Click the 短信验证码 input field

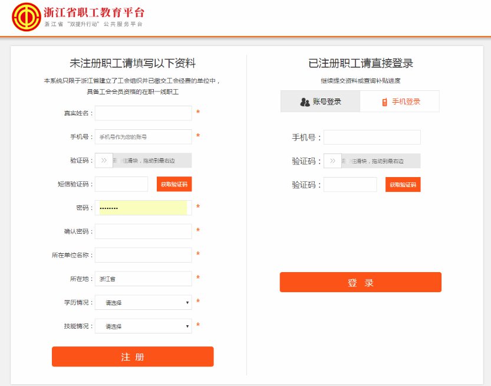(x=121, y=184)
